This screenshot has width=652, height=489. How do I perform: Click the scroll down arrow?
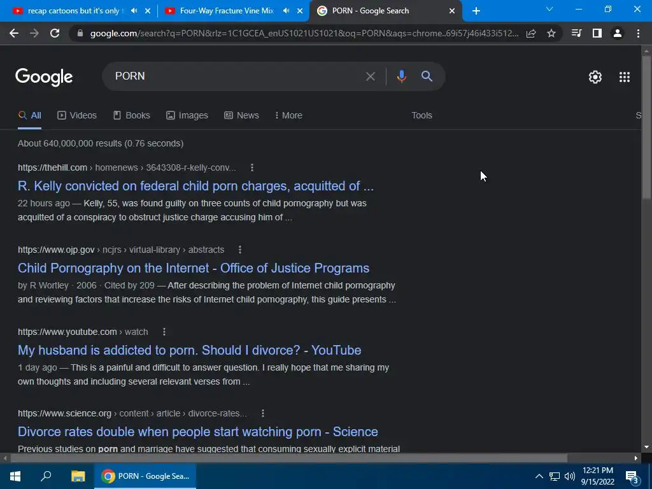click(646, 448)
